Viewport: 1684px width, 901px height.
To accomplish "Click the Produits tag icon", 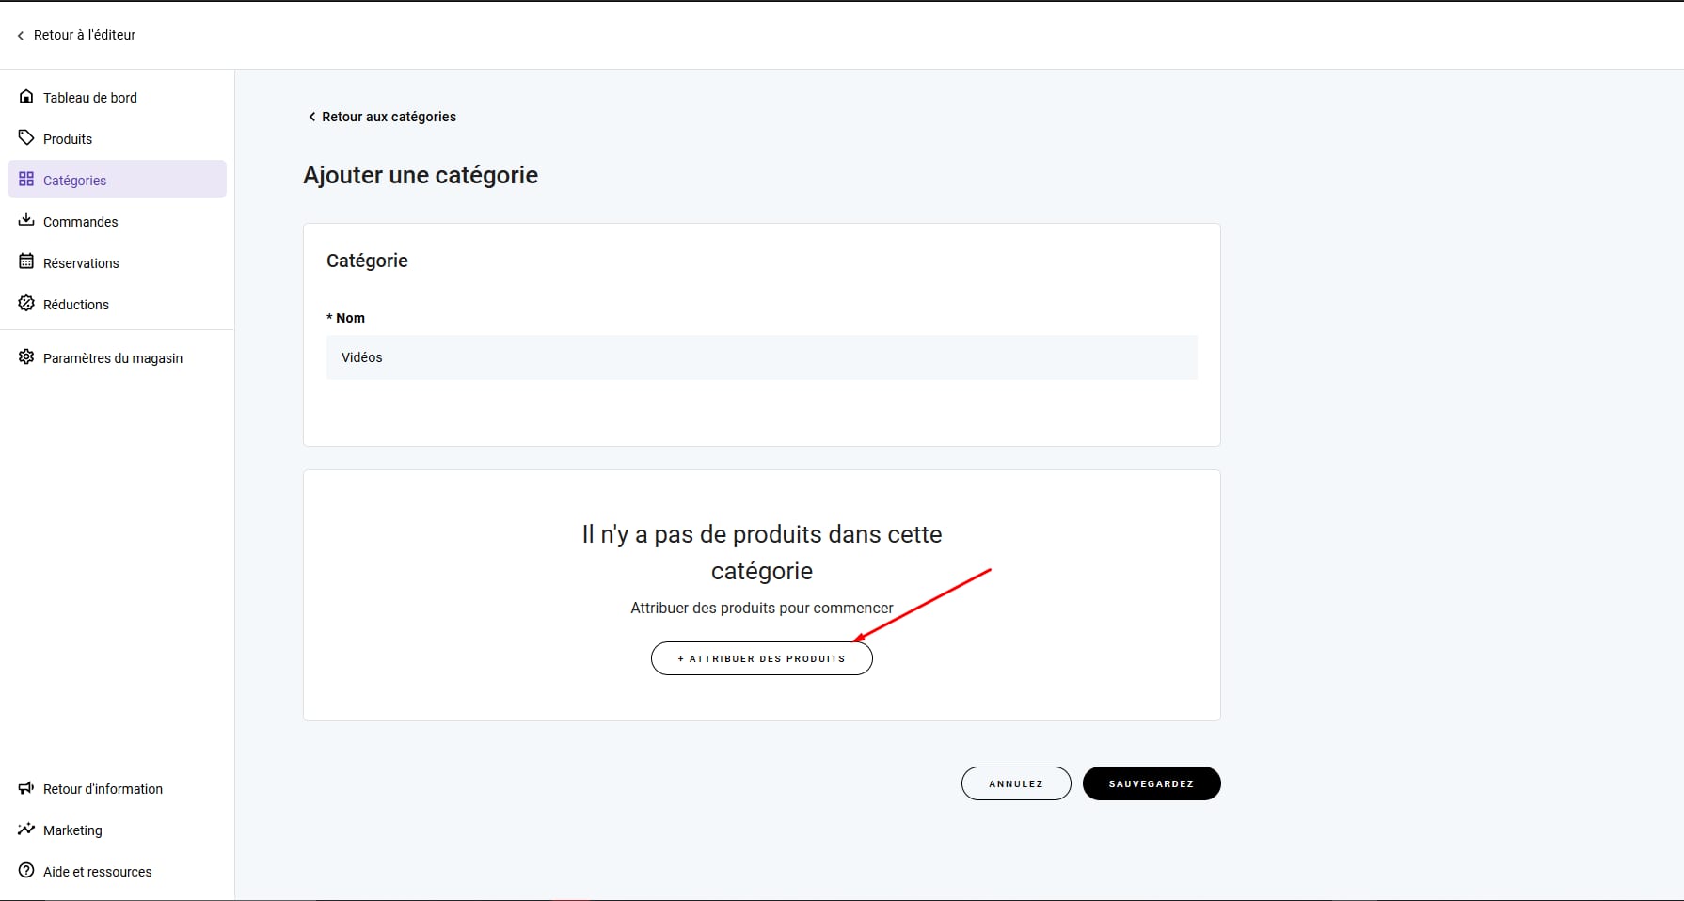I will click(x=26, y=138).
